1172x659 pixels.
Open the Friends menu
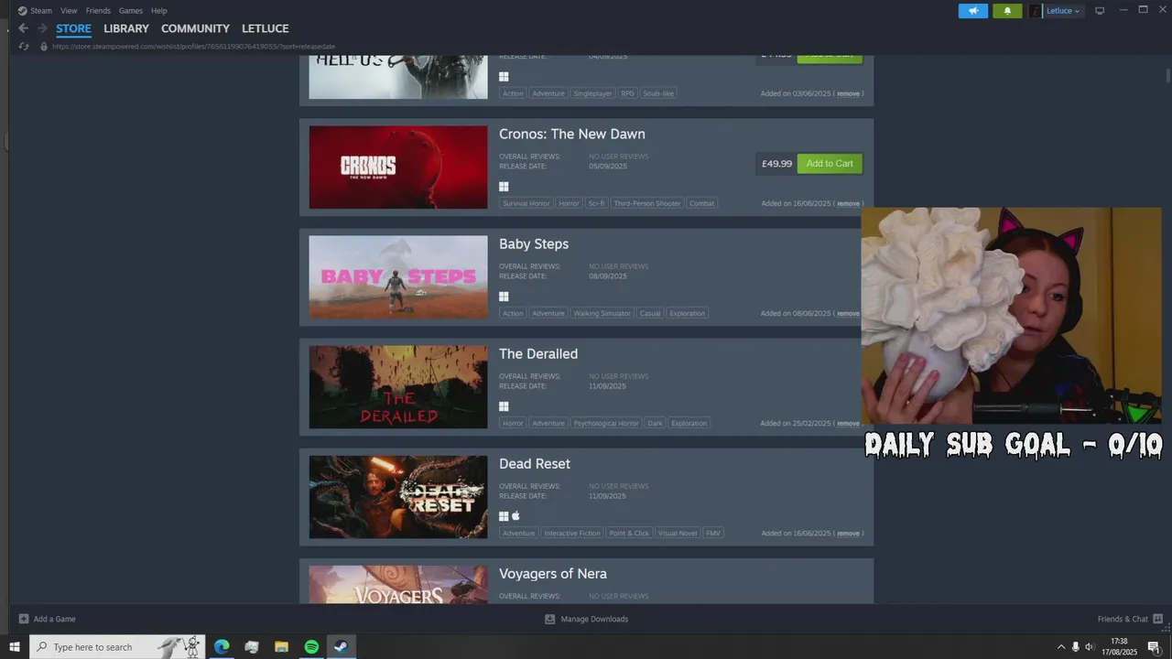tap(98, 11)
